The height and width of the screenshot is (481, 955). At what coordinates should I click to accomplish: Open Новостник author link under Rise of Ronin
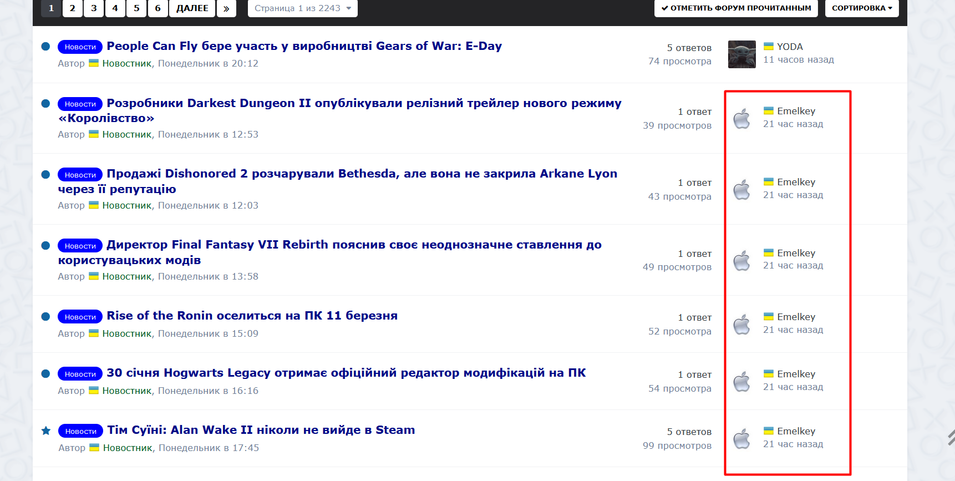[127, 333]
